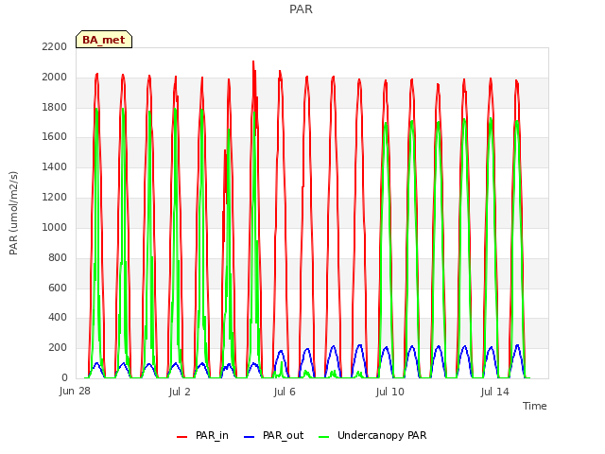This screenshot has width=605, height=454.
Task: Click the 1600 y-axis tick label
Action: point(55,136)
